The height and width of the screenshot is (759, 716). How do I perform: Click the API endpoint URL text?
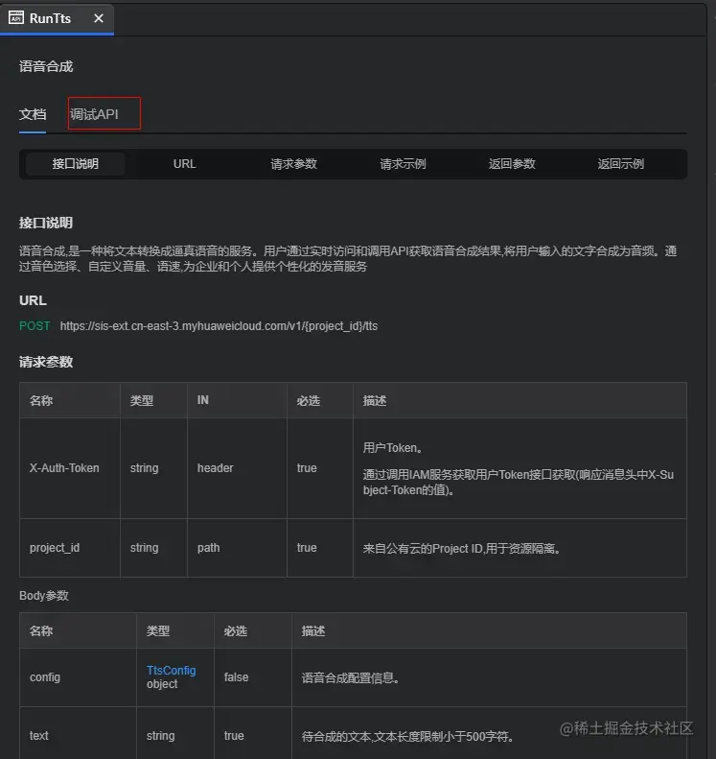click(x=219, y=326)
